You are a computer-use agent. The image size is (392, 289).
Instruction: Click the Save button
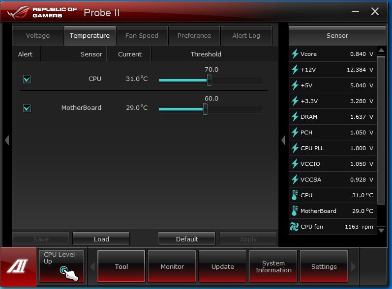tap(41, 239)
